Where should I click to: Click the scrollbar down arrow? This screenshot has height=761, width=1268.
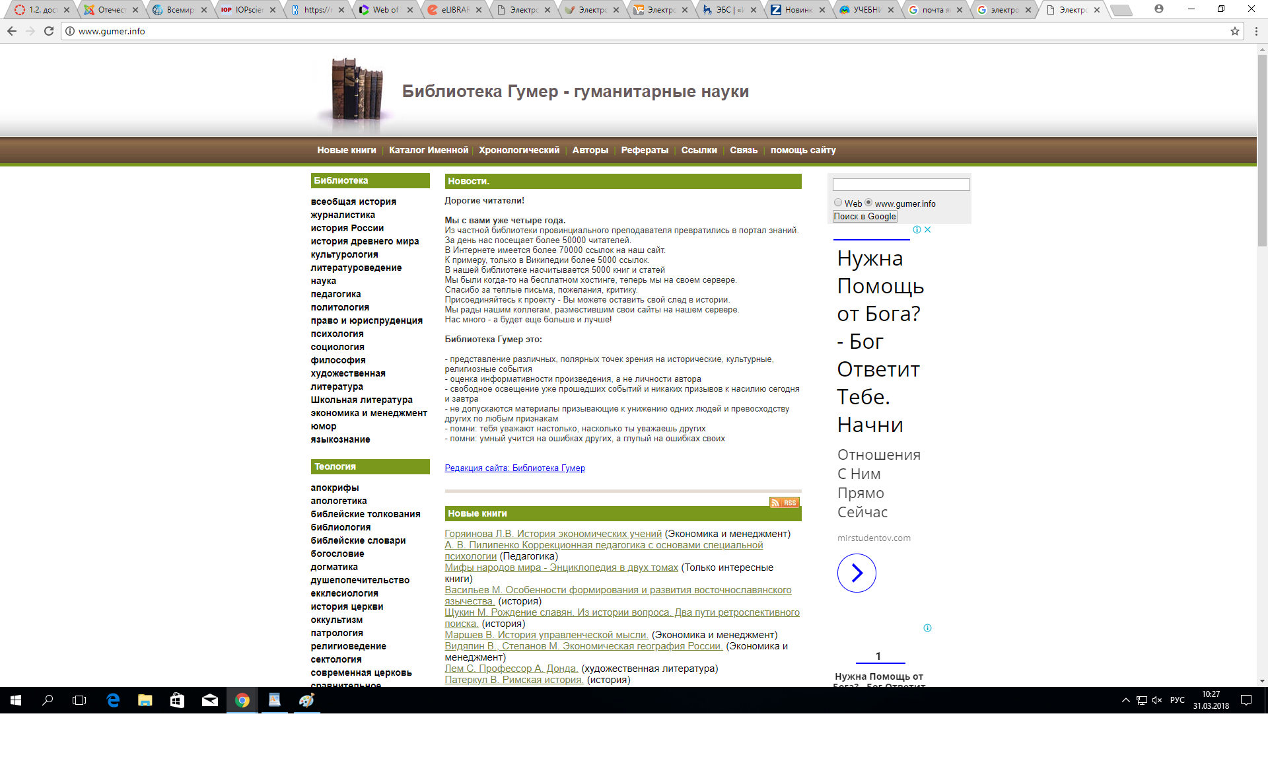pos(1262,681)
